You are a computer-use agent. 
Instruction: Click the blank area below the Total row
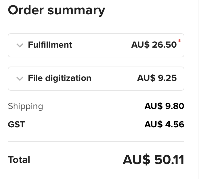pyautogui.click(x=96, y=173)
